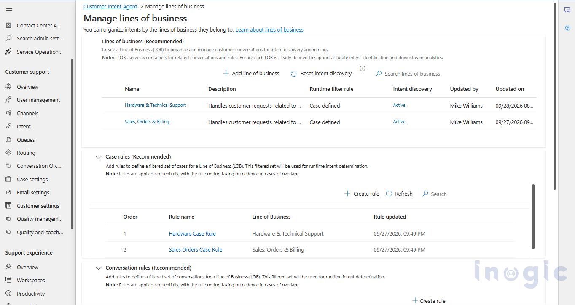
Task: Open the Copilot icon in right rail
Action: tap(567, 28)
